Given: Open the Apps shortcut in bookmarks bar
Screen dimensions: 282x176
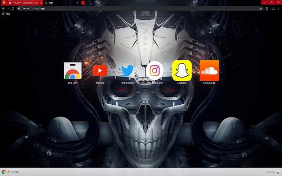Looking at the screenshot, I should (6, 14).
